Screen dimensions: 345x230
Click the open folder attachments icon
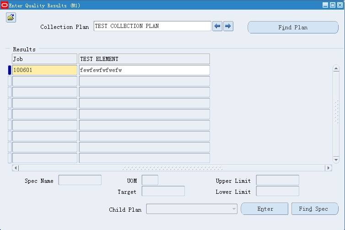[11, 17]
